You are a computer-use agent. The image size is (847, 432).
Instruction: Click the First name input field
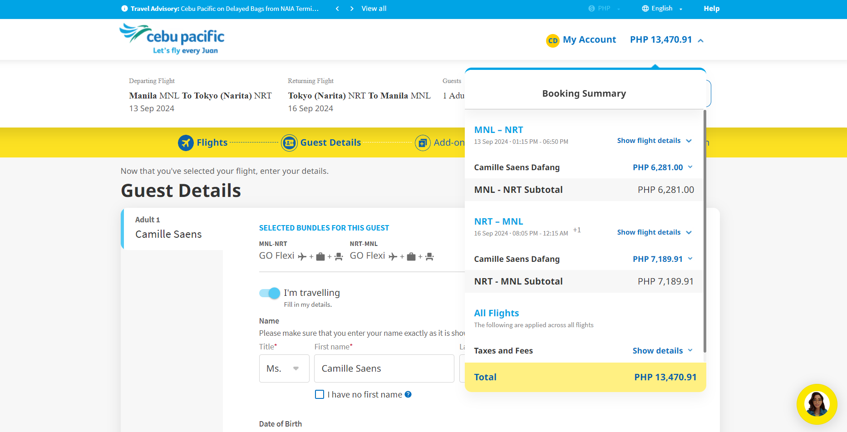click(384, 368)
